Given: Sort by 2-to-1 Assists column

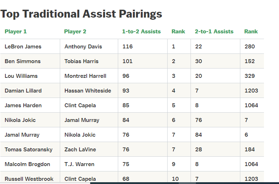Looking at the screenshot, I should (214, 32).
